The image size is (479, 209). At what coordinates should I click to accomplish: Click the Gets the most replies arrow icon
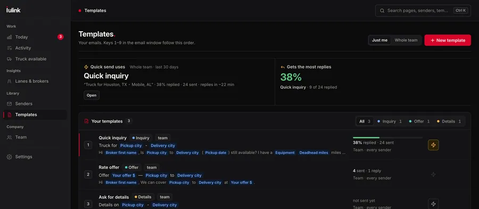click(283, 67)
